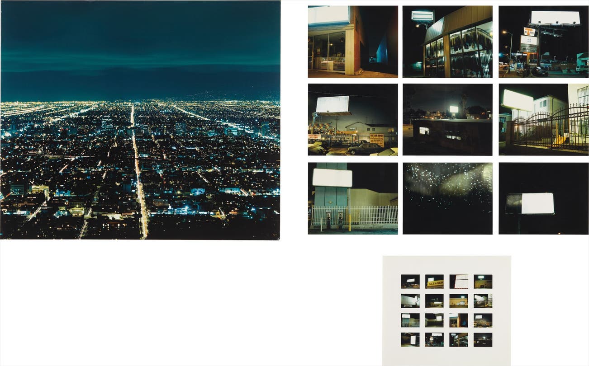The height and width of the screenshot is (366, 589).
Task: Click the blurry light specks photo
Action: point(447,198)
